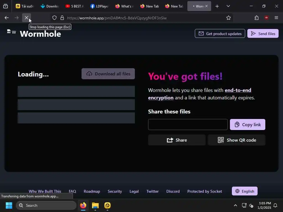Switch to the Download tab

click(50, 6)
